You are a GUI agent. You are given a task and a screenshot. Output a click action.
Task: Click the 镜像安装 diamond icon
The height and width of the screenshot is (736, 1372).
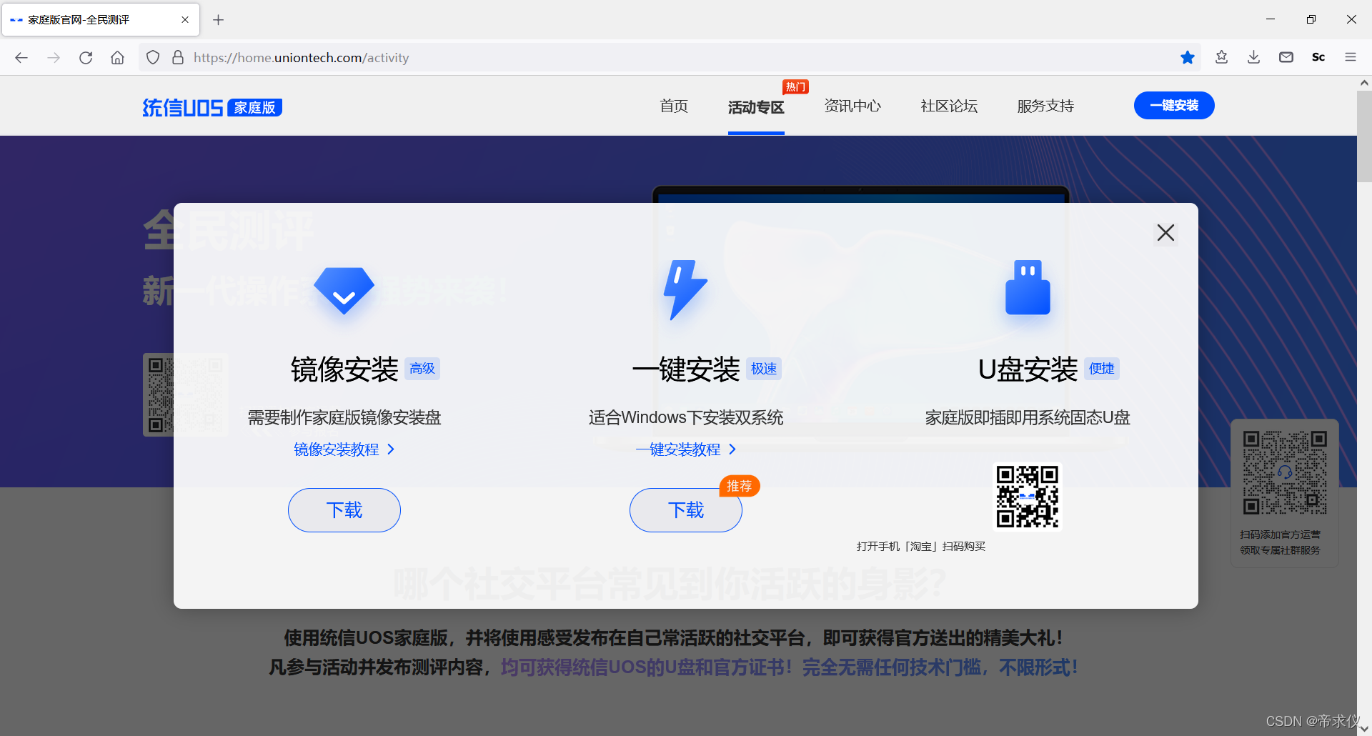point(344,291)
